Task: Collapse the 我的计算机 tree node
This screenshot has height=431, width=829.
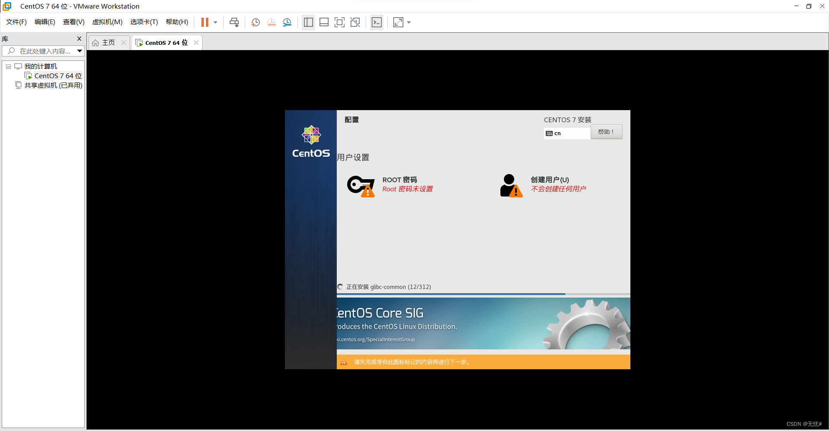Action: pyautogui.click(x=8, y=67)
